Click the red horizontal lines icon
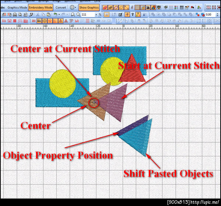The width and height of the screenshot is (221, 206). tap(88, 21)
